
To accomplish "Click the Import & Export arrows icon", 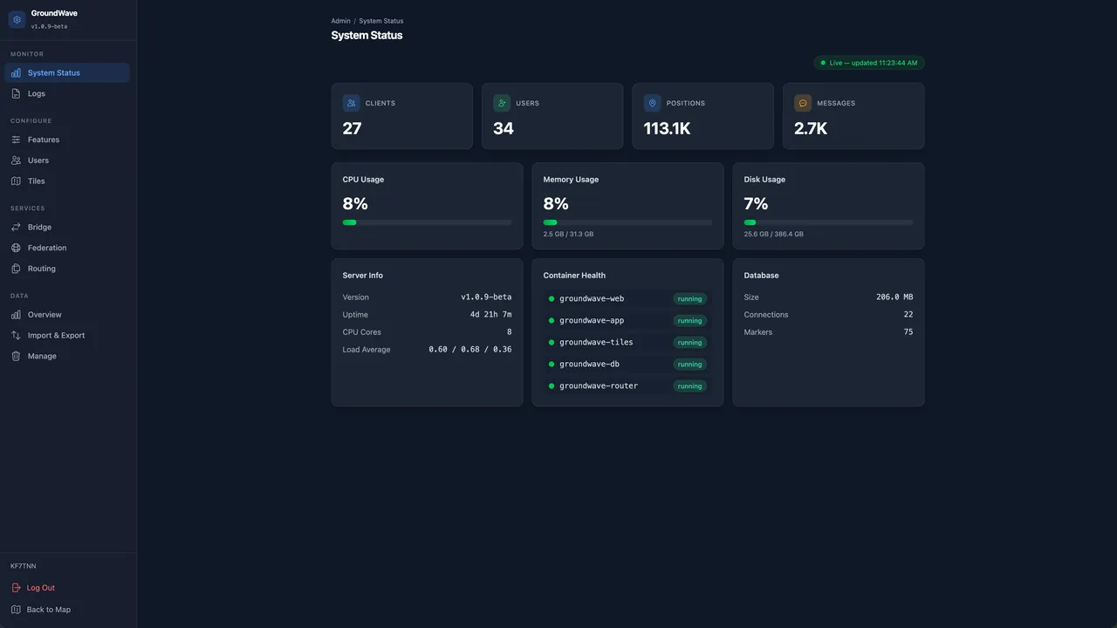I will point(16,336).
